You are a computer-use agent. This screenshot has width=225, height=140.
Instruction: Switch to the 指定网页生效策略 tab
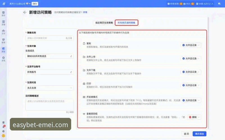(104, 23)
